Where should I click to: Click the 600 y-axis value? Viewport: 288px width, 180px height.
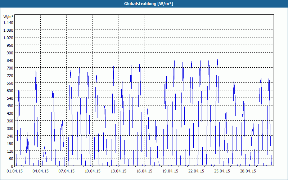point(10,91)
